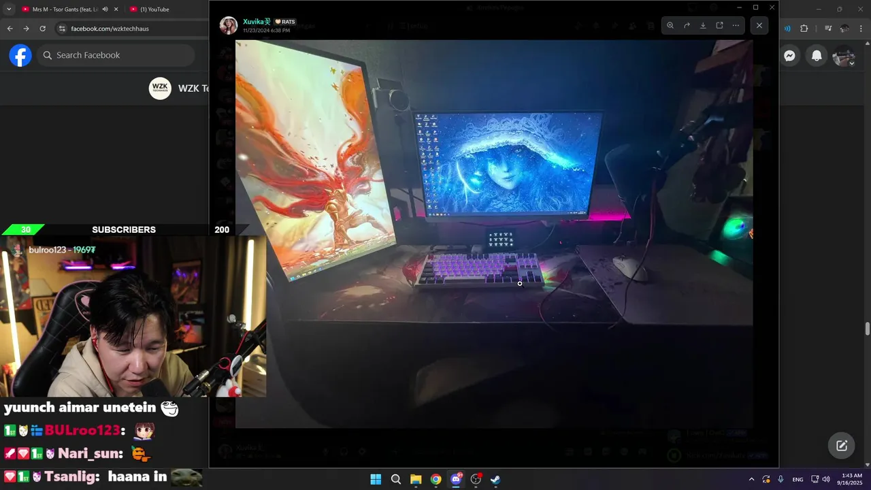The image size is (871, 490).
Task: Open Windows taskbar Search
Action: point(396,479)
